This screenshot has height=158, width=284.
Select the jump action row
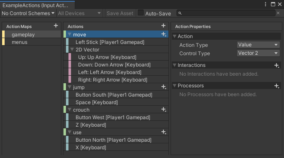[116, 87]
